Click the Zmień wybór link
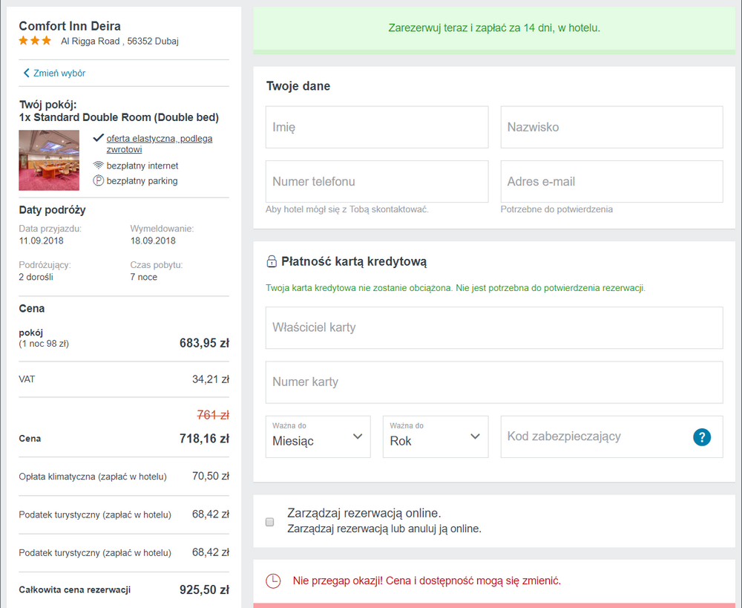Screen dimensions: 742x608 point(59,73)
